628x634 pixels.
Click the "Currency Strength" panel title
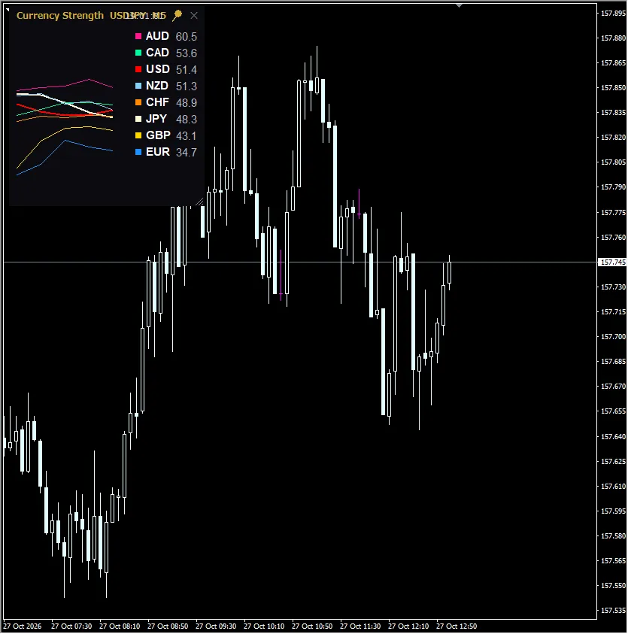60,15
